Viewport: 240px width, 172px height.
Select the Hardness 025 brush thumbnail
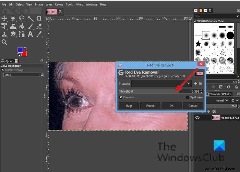(206, 35)
